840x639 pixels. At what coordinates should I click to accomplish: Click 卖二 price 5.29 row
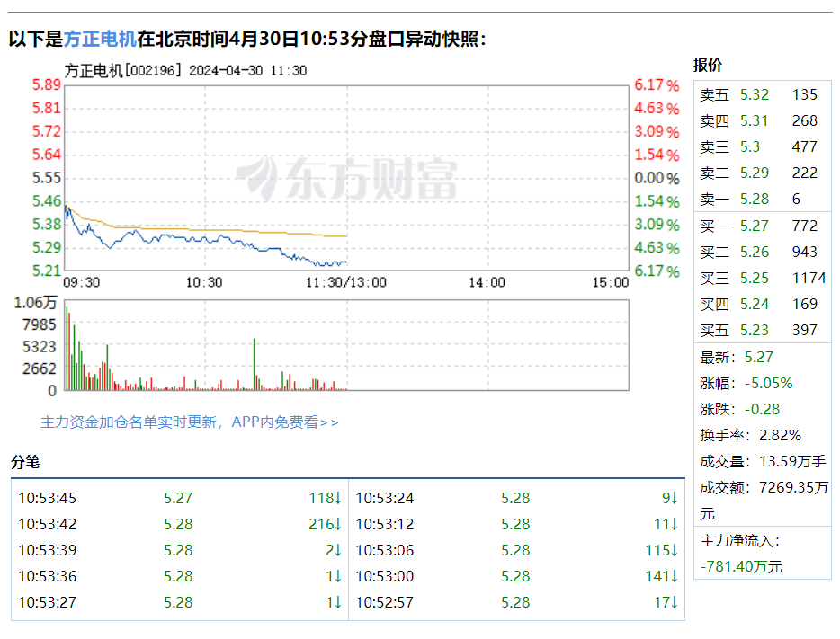tap(763, 173)
